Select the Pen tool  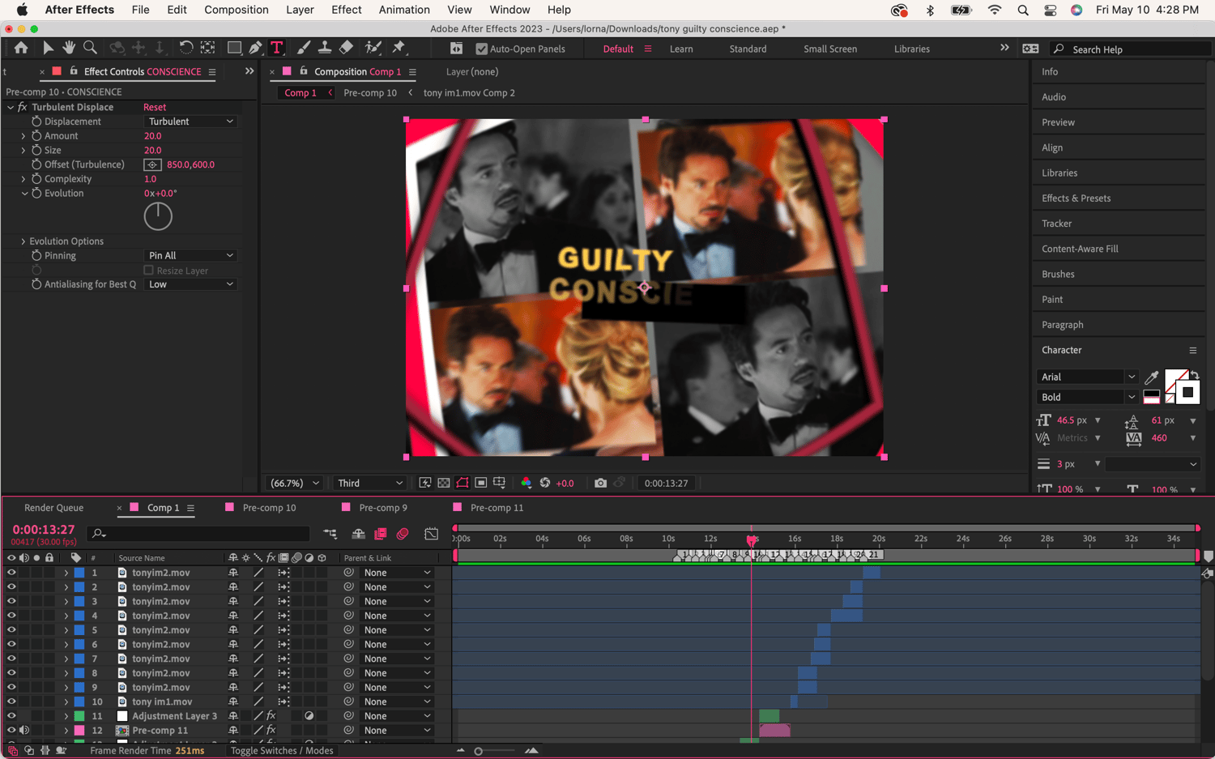click(x=255, y=48)
